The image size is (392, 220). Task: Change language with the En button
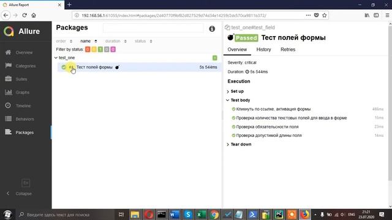click(x=26, y=183)
